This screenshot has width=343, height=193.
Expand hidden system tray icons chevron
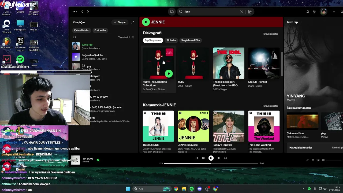click(303, 189)
